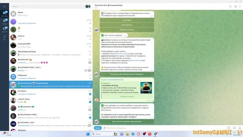Open the hamburger main menu

(x=5, y=6)
